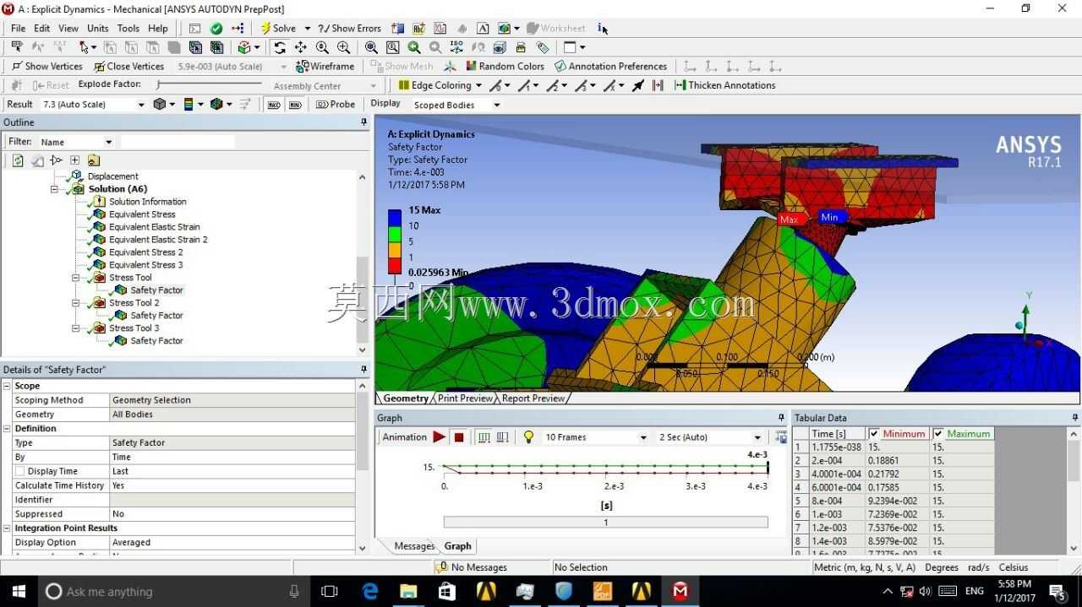Viewport: 1082px width, 607px height.
Task: Collapse the Scope section in Details
Action: click(x=7, y=386)
